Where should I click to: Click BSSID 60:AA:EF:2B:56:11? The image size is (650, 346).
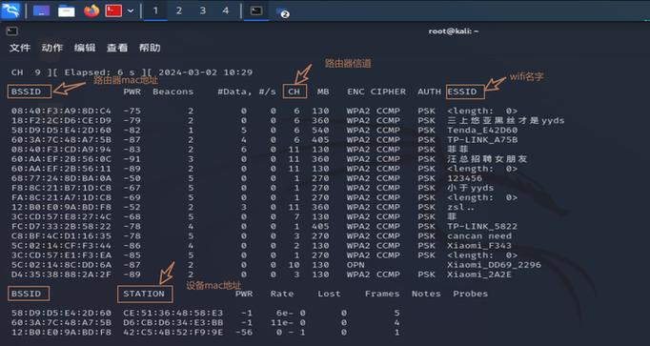pyautogui.click(x=61, y=169)
